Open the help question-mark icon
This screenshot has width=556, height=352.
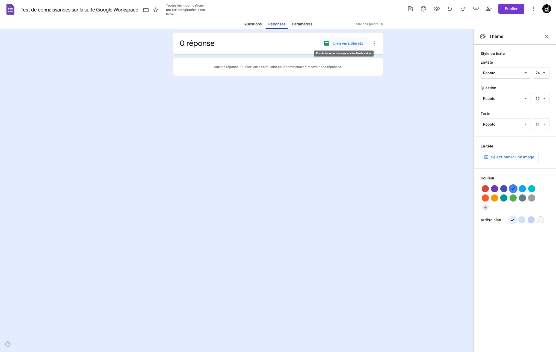[8, 344]
